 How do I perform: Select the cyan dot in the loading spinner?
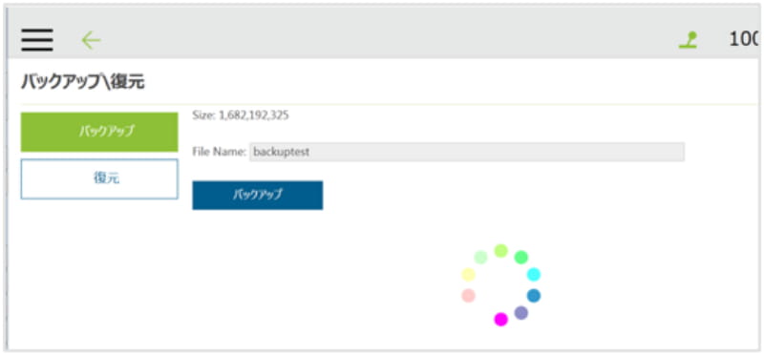pos(534,275)
